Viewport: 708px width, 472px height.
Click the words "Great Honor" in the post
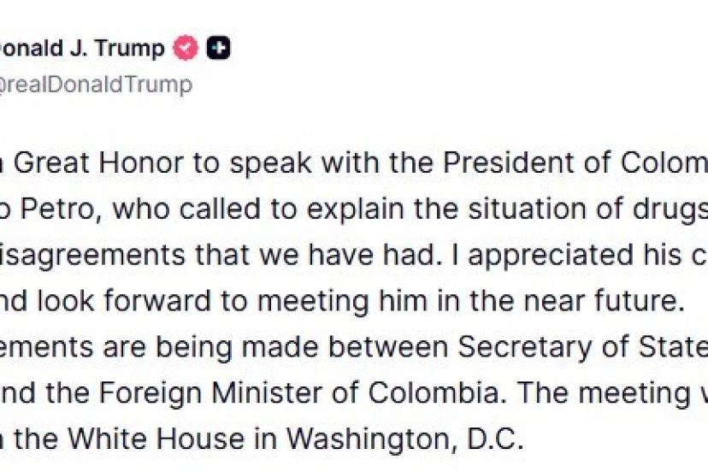[x=102, y=165]
